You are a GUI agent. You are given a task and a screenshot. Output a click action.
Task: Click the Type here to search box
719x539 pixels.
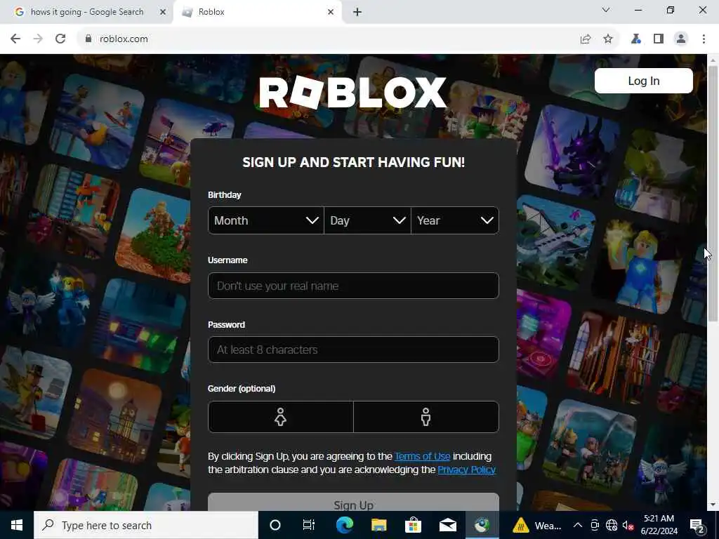[x=146, y=525]
